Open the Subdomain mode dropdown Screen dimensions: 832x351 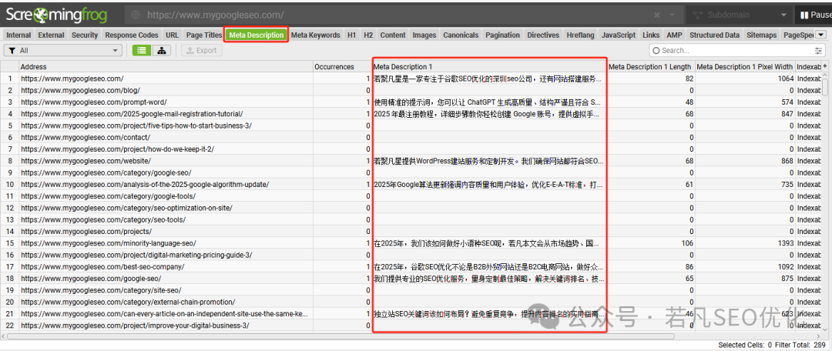click(738, 15)
